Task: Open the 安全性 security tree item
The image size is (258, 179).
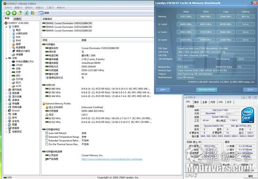Action: pos(15,121)
